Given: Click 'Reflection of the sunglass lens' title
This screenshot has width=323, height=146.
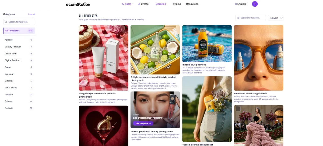Looking at the screenshot, I should point(250,93).
